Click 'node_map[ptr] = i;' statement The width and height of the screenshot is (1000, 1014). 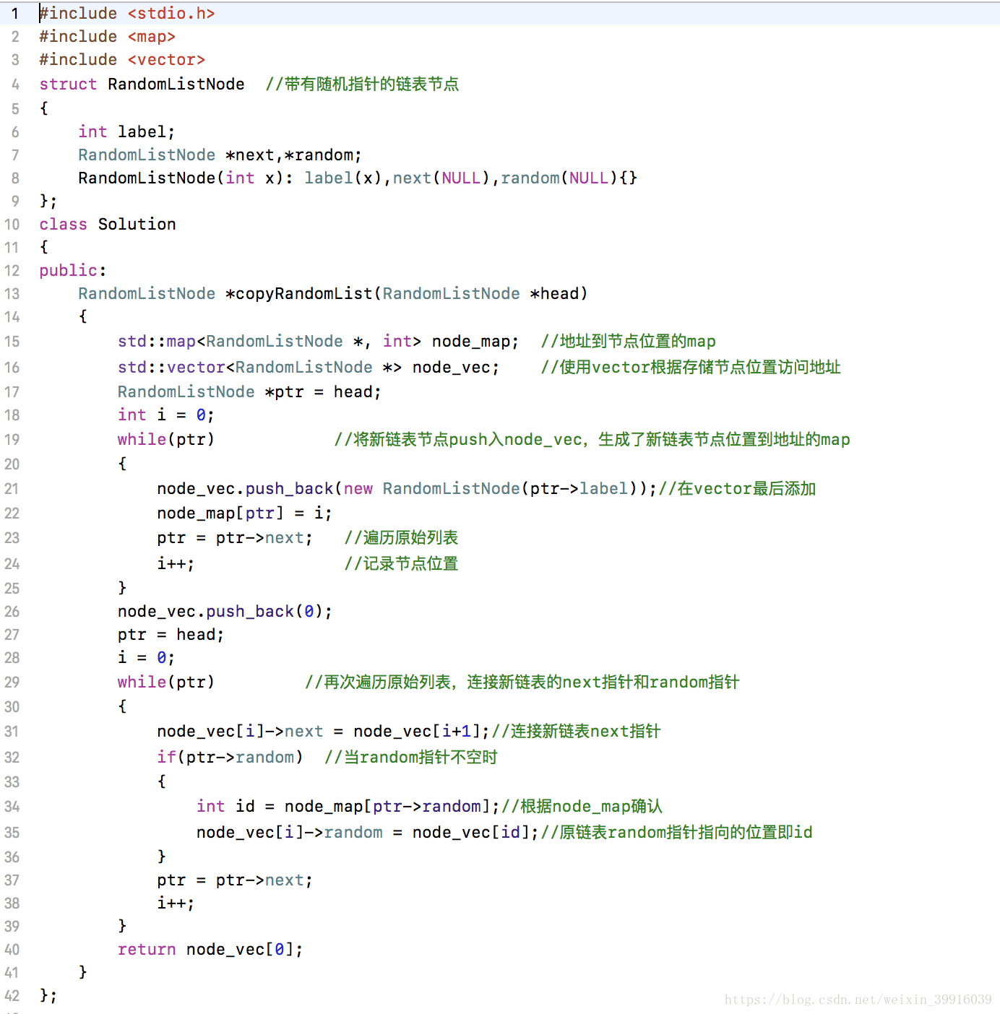244,513
